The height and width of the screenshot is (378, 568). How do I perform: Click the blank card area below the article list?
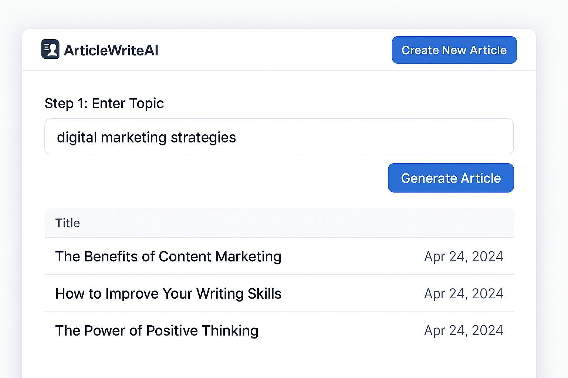click(279, 362)
